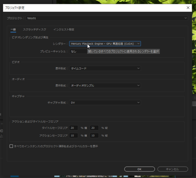Confirm settings with the OK button
Image resolution: width=196 pixels, height=178 pixels.
pyautogui.click(x=139, y=169)
